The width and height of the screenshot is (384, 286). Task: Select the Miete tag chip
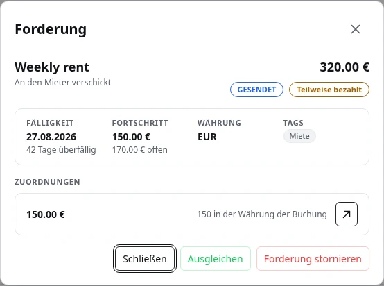[299, 136]
